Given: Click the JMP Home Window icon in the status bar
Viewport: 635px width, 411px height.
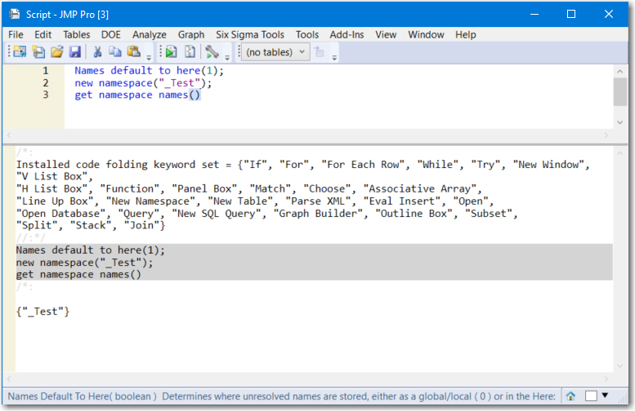Looking at the screenshot, I should [570, 396].
